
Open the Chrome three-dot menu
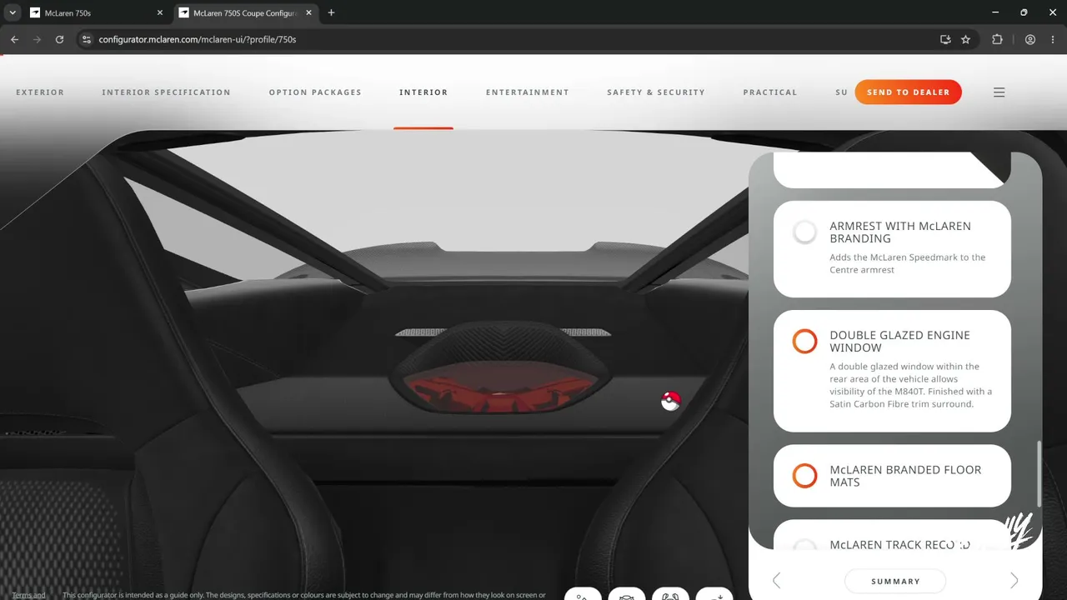(1053, 39)
